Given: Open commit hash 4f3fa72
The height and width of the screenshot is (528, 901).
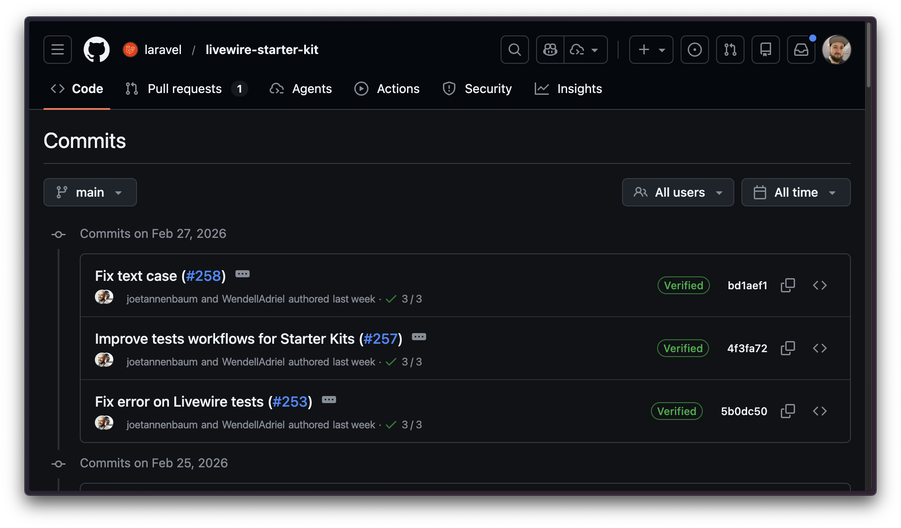Looking at the screenshot, I should pyautogui.click(x=747, y=348).
